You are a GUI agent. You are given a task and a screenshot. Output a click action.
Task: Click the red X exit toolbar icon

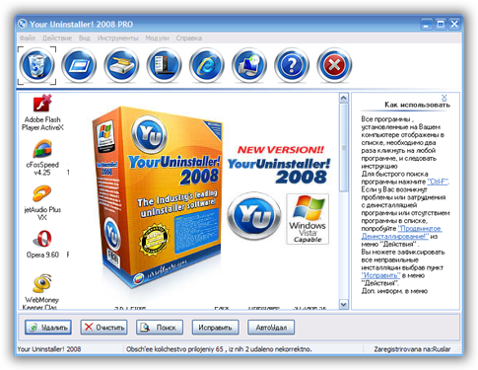pyautogui.click(x=334, y=65)
